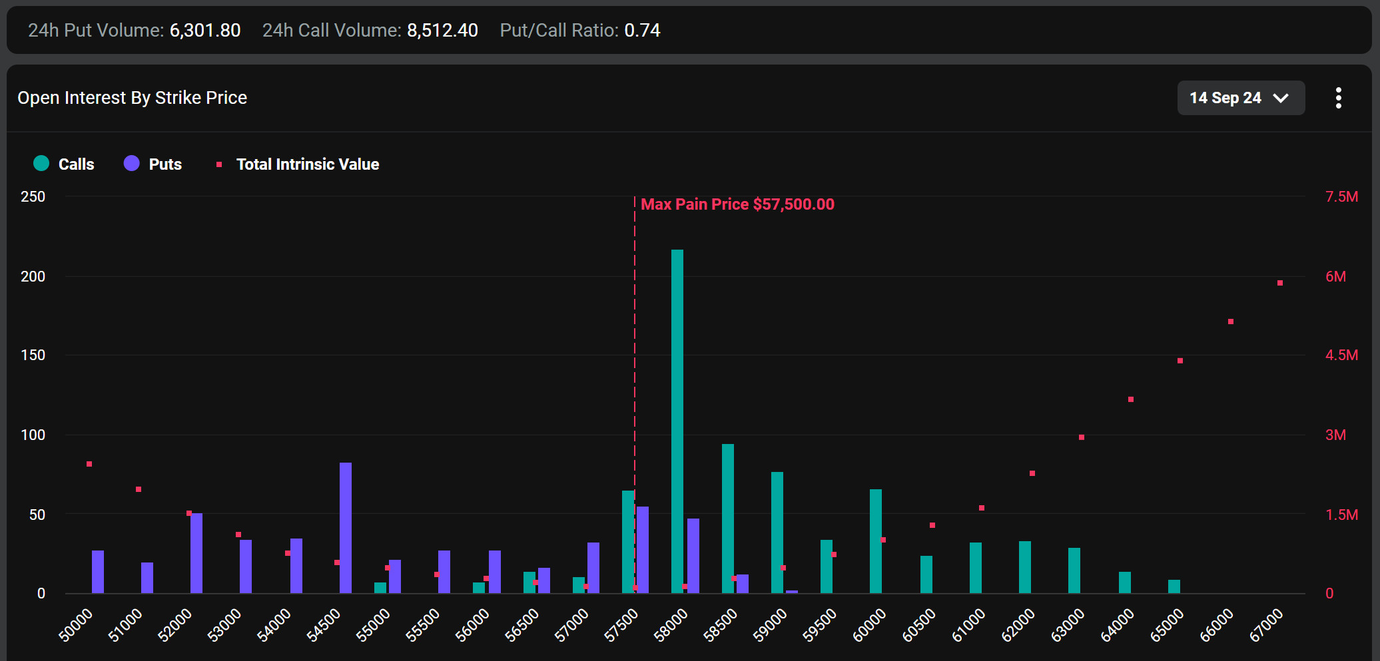Select the Calls bar at 65000
1380x661 pixels.
coord(1174,586)
